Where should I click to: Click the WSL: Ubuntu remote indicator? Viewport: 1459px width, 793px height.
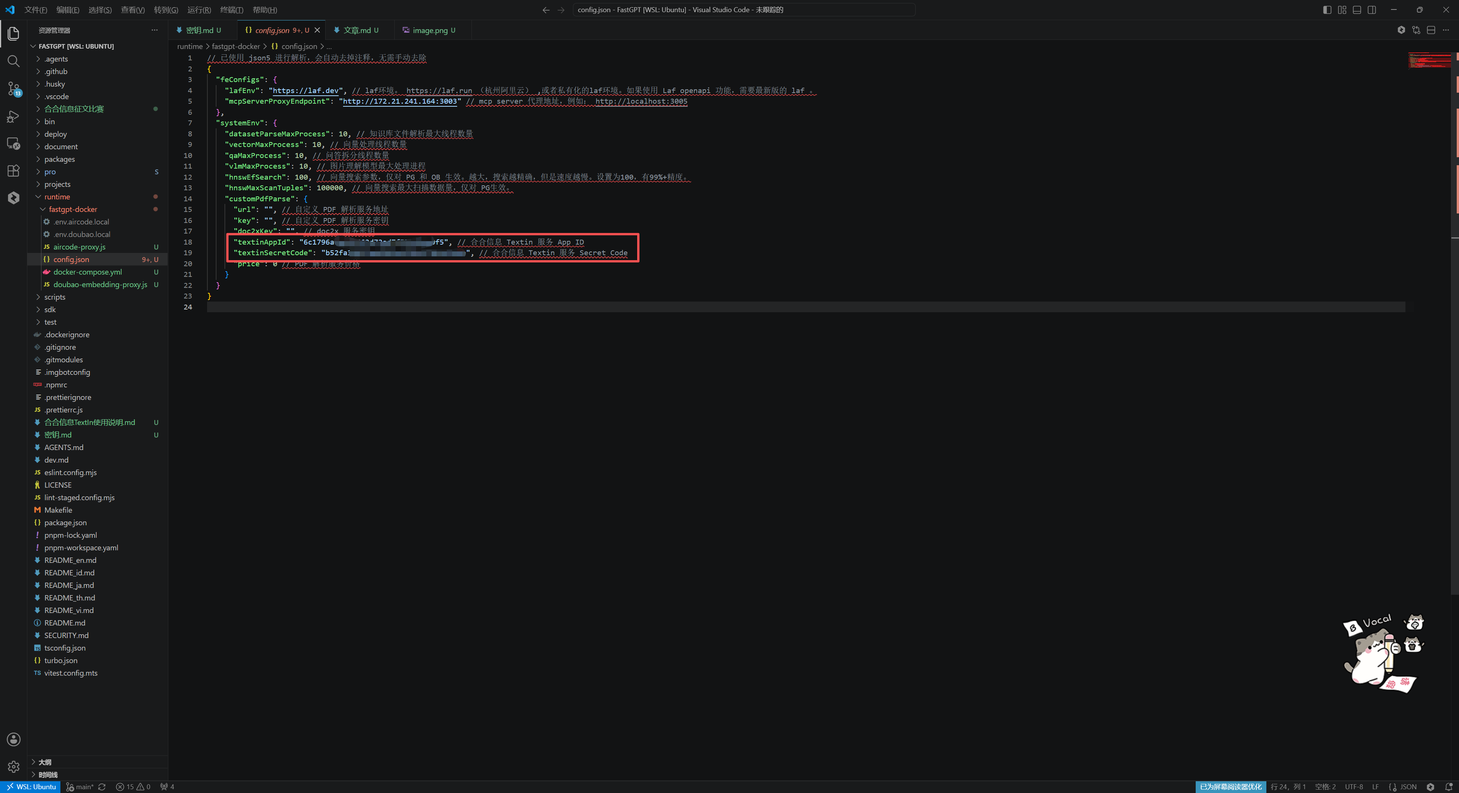[30, 787]
